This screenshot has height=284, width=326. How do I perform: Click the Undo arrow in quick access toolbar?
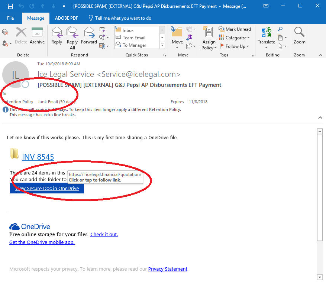tap(21, 6)
